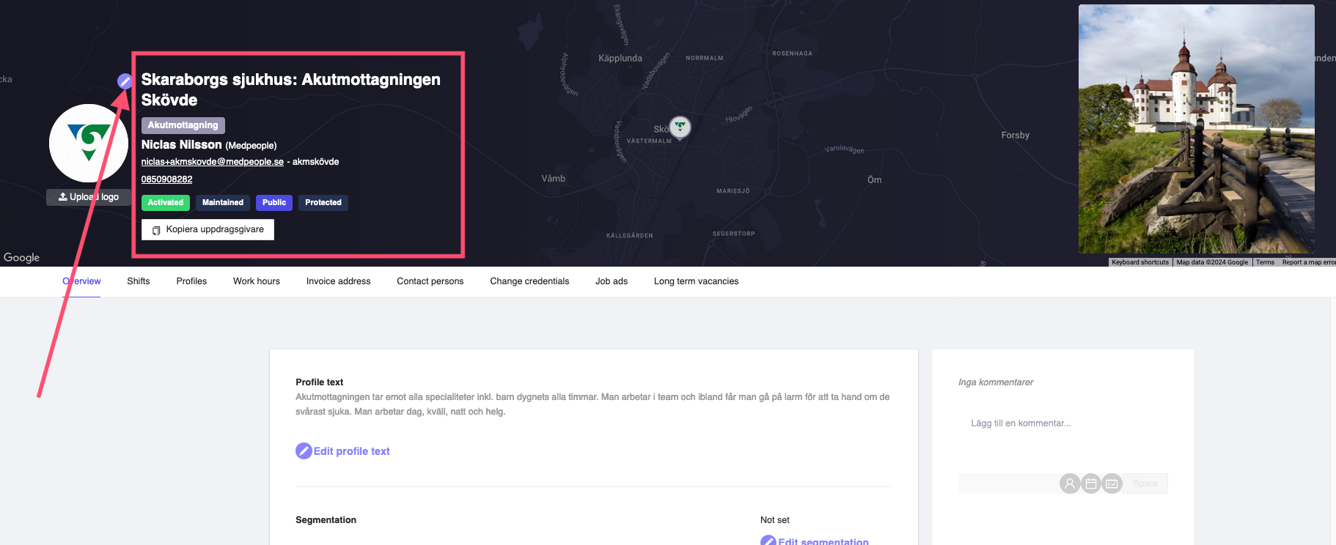Click the Not set segmentation value
1336x545 pixels.
(775, 520)
